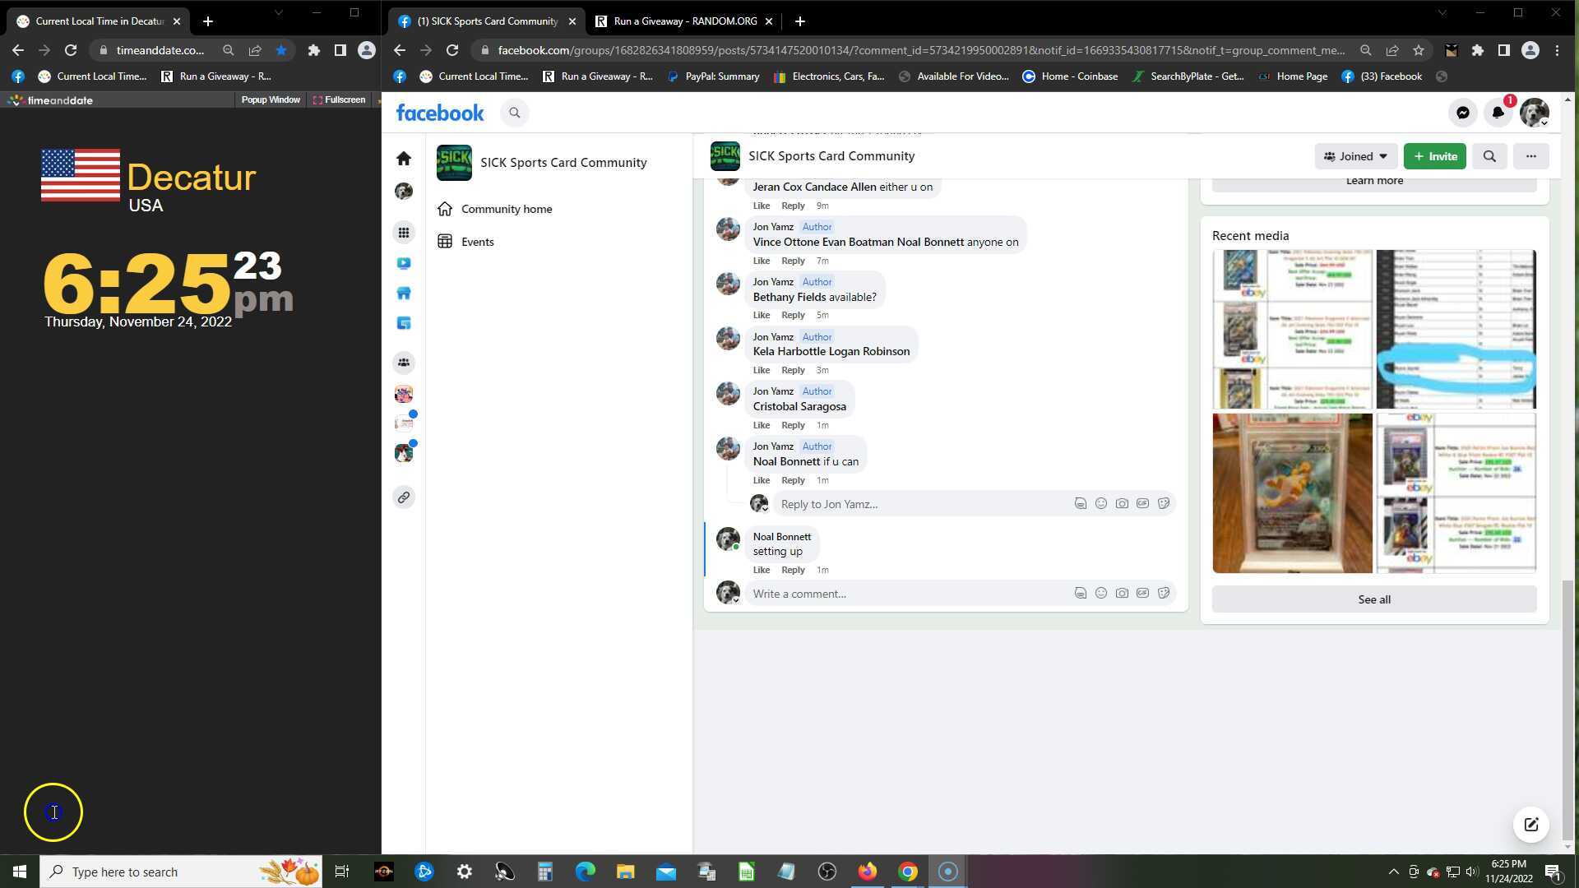This screenshot has height=888, width=1579.
Task: Open Community home menu item
Action: coord(506,209)
